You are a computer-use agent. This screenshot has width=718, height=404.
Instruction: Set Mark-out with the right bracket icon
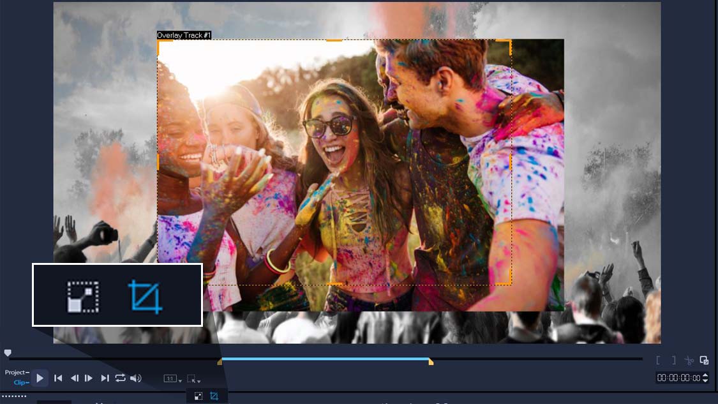(x=673, y=361)
